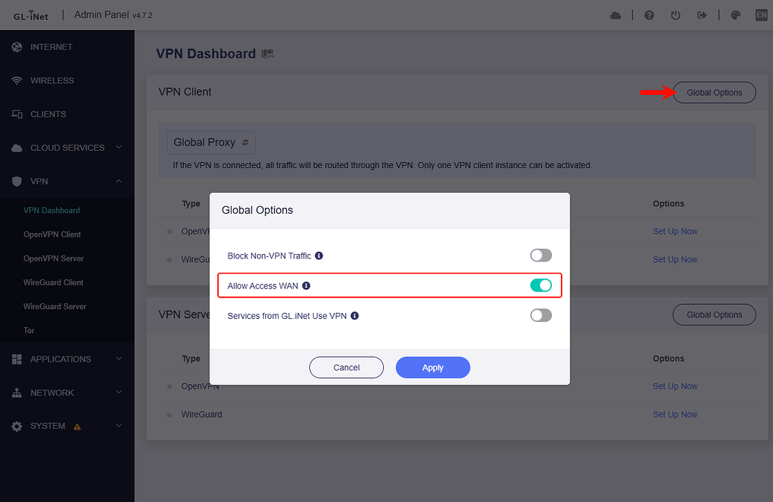
Task: Click Set Up Now for WireGuard server
Action: click(x=674, y=414)
